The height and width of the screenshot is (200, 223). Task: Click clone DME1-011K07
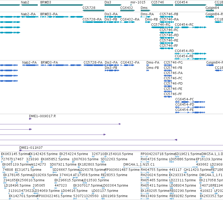pyautogui.click(x=31, y=148)
